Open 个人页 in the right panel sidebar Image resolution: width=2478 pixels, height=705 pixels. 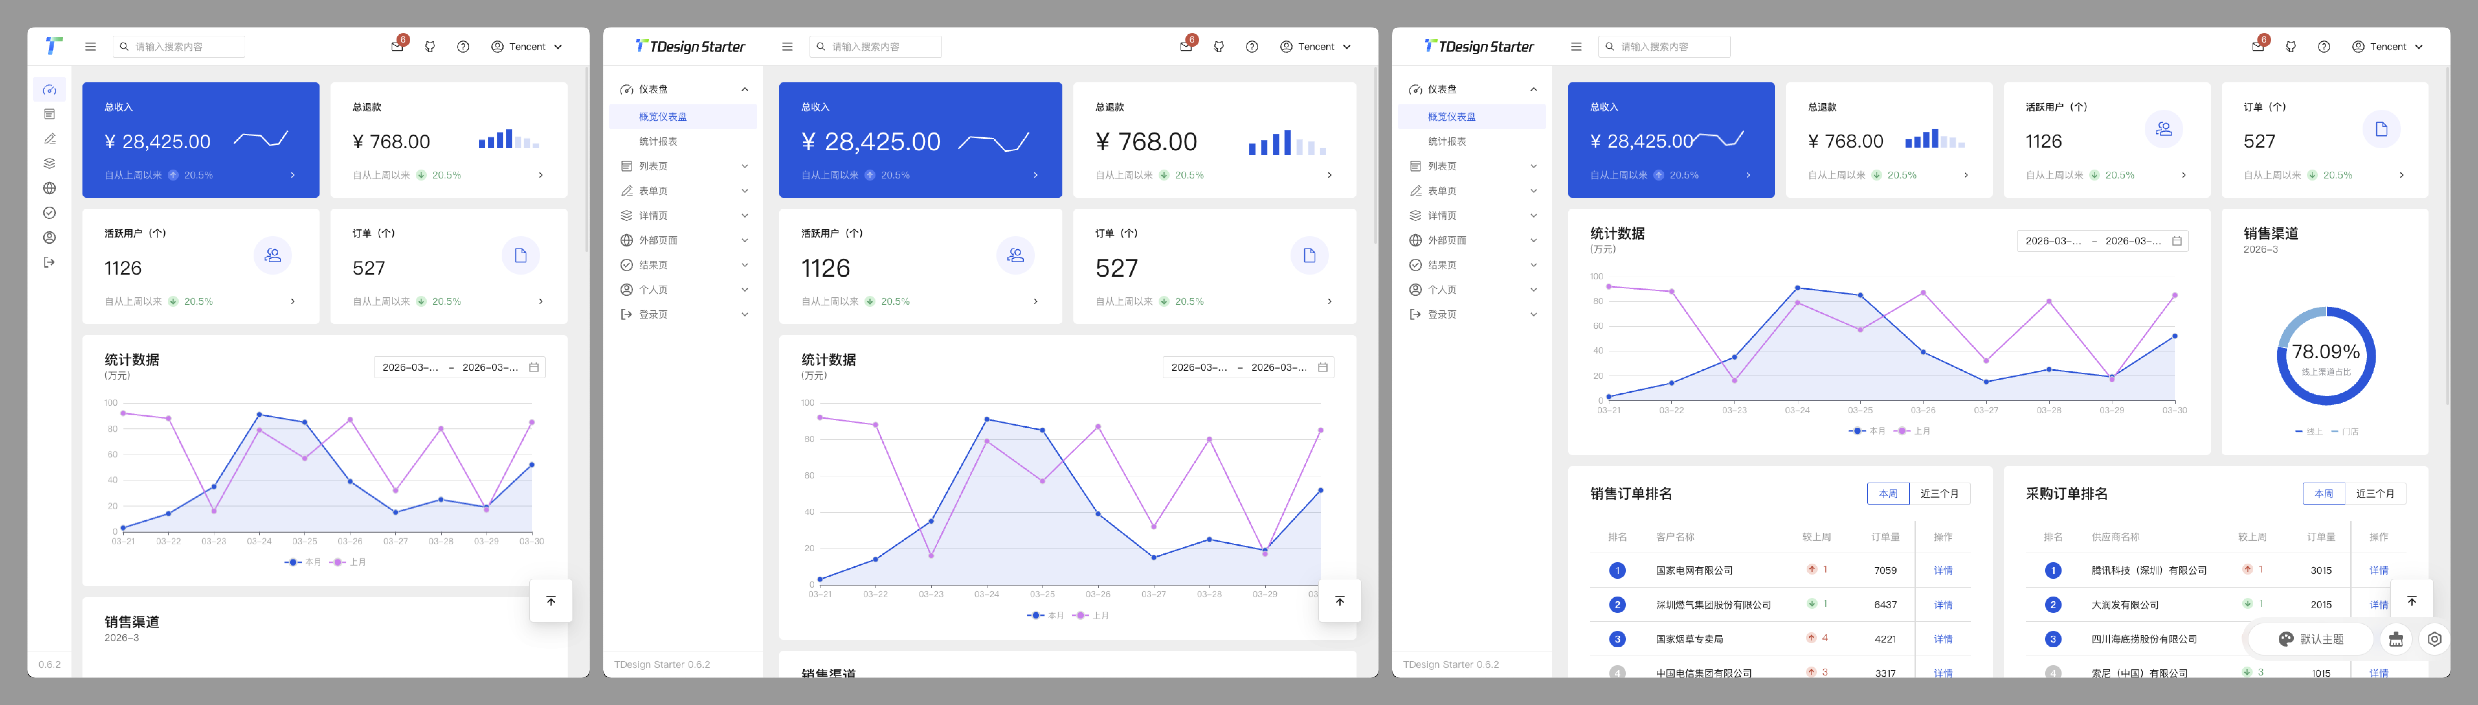coord(1472,290)
